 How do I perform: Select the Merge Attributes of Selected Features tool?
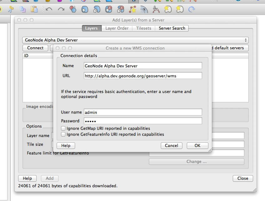(x=180, y=9)
